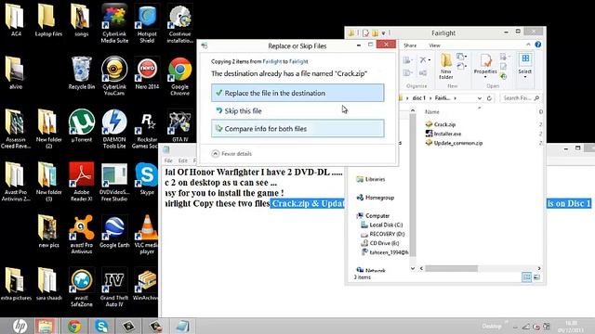Click the Delete icon in Organize group
This screenshot has width=595, height=334.
coord(424,59)
